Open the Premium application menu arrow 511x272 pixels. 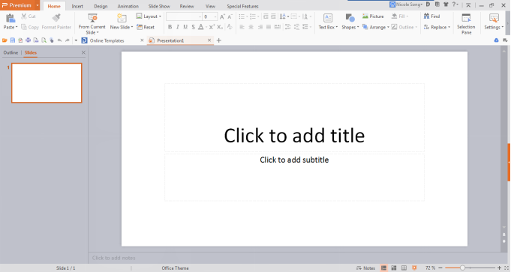(38, 5)
